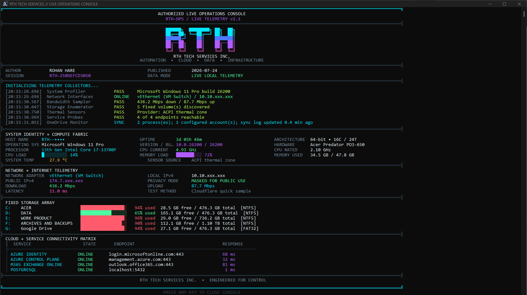Click the E: WORK PRODUCT usage bar
527x295 pixels.
coord(104,218)
